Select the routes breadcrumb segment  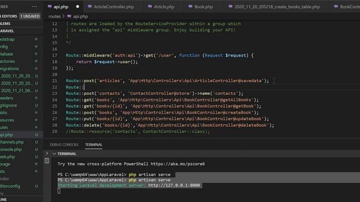pos(55,16)
